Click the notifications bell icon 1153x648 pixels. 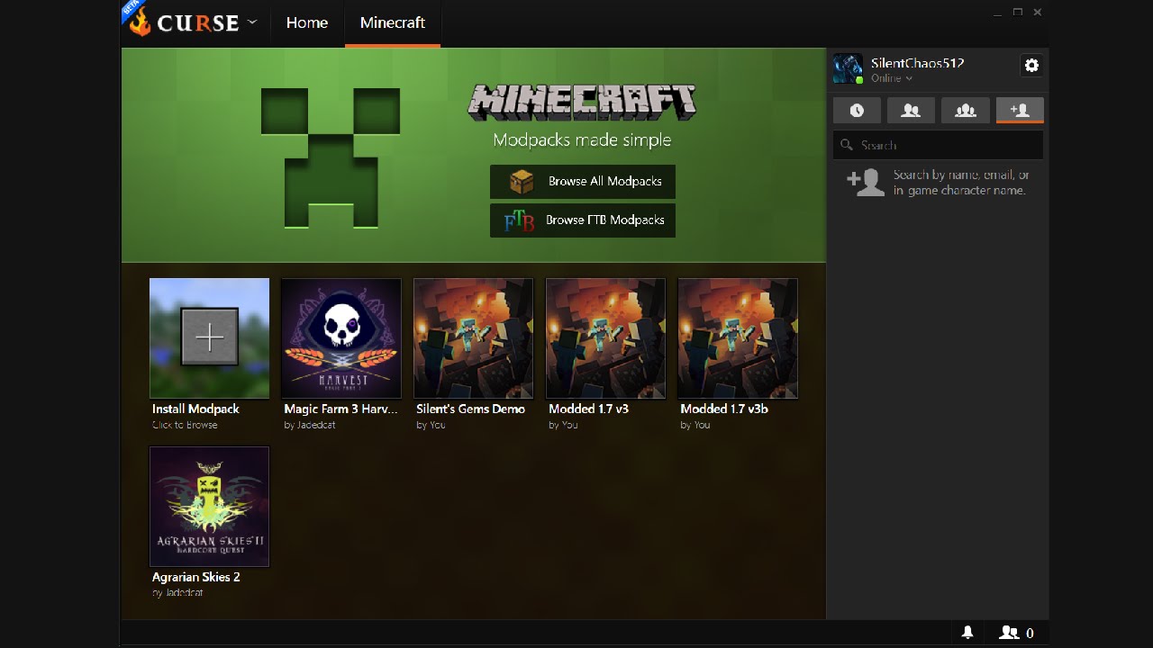(x=967, y=633)
